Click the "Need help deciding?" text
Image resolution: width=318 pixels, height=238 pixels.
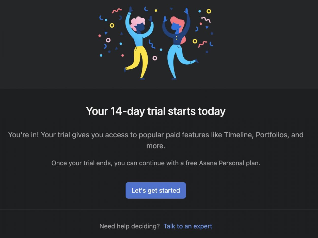click(x=130, y=226)
